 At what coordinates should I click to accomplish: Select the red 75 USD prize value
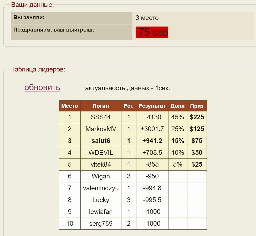tap(151, 32)
